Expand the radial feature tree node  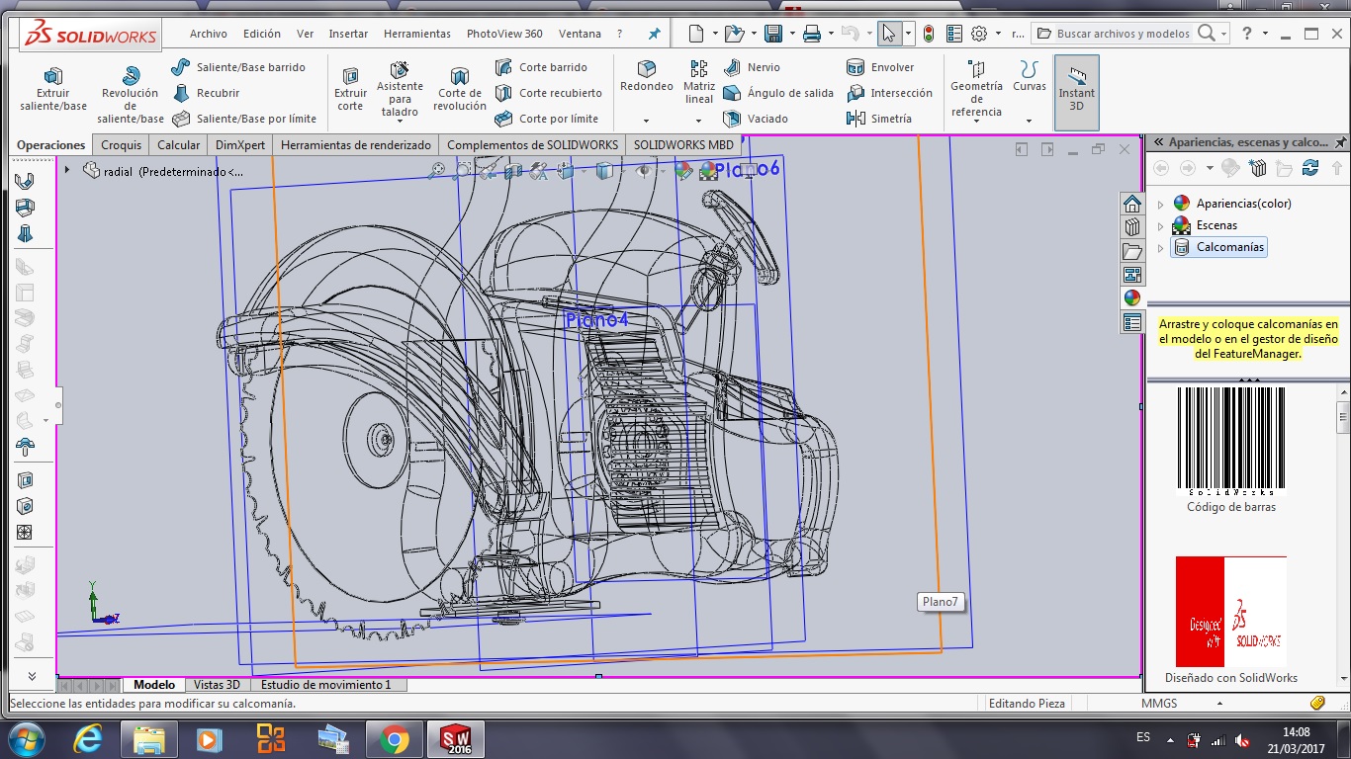tap(67, 170)
